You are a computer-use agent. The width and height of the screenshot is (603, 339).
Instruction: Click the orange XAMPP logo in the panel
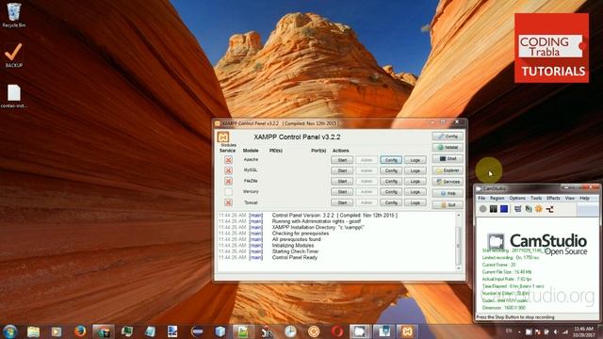[x=223, y=137]
